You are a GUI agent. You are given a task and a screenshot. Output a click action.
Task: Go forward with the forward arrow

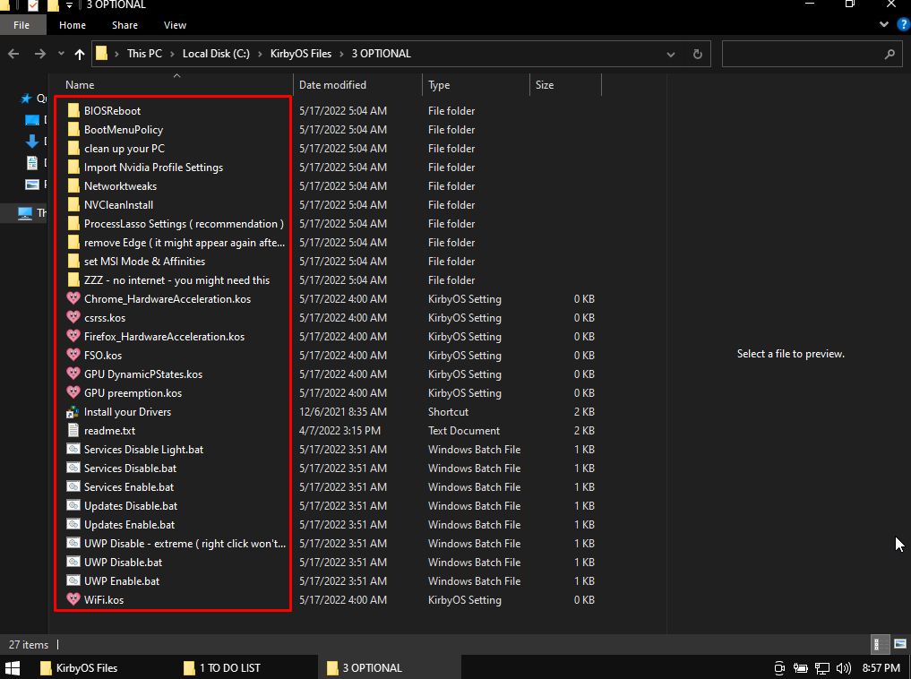(x=40, y=54)
